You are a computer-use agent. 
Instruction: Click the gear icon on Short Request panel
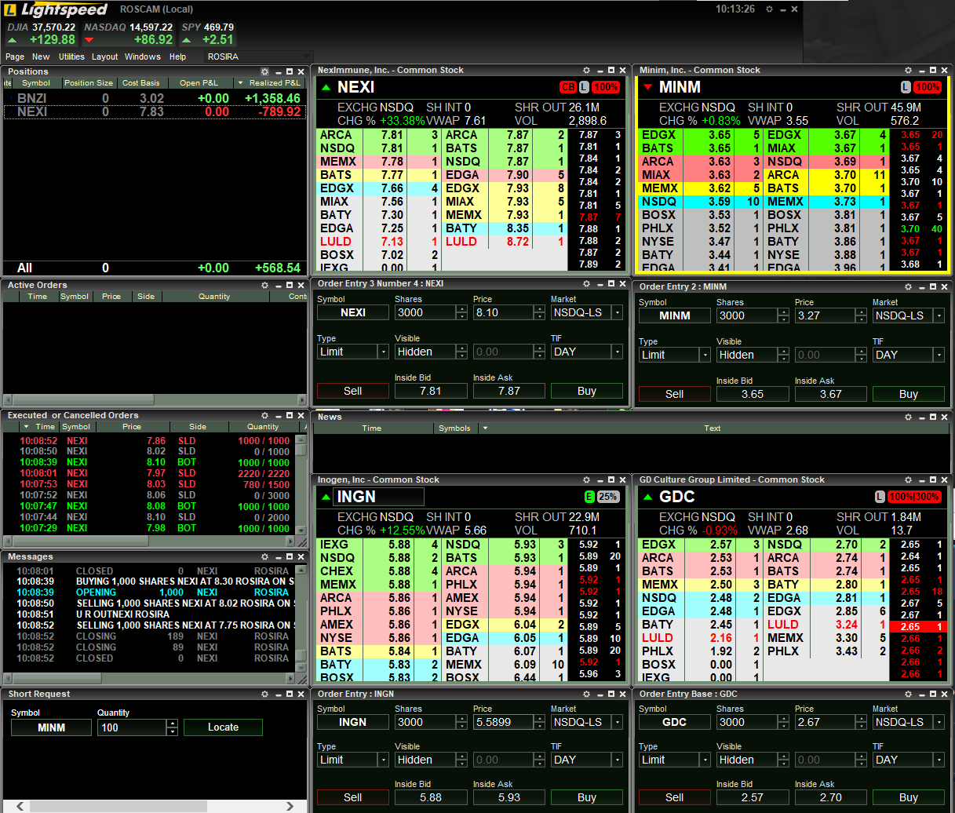[264, 695]
